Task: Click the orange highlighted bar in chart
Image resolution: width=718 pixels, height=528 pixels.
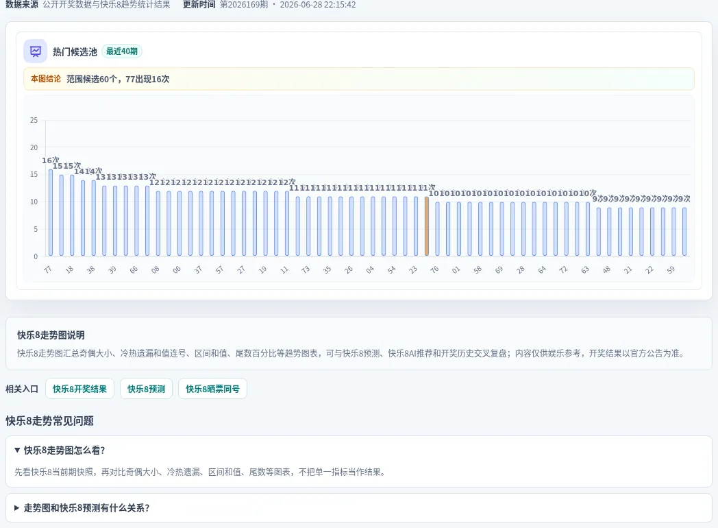Action: [427, 226]
